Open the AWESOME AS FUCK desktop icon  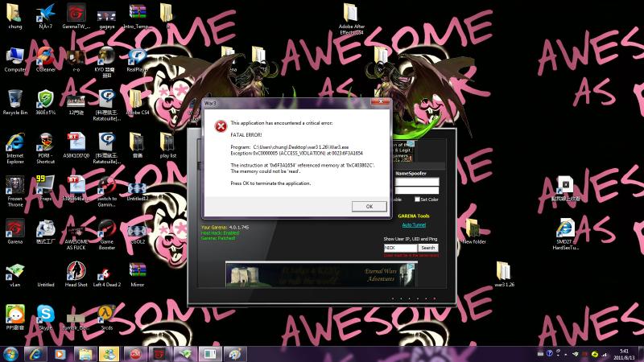[x=76, y=237]
